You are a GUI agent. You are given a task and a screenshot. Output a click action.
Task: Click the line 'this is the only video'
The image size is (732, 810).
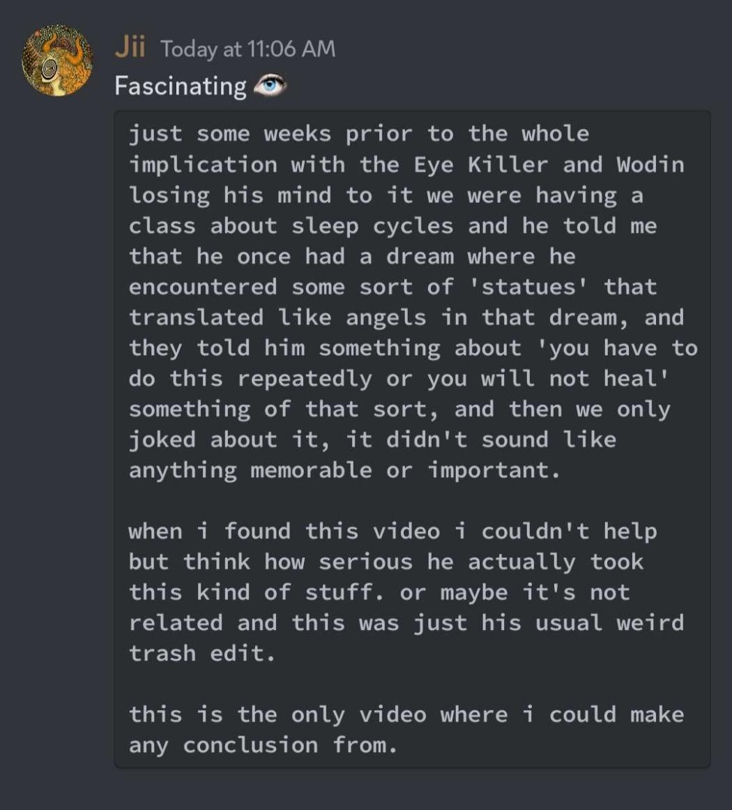click(x=406, y=714)
